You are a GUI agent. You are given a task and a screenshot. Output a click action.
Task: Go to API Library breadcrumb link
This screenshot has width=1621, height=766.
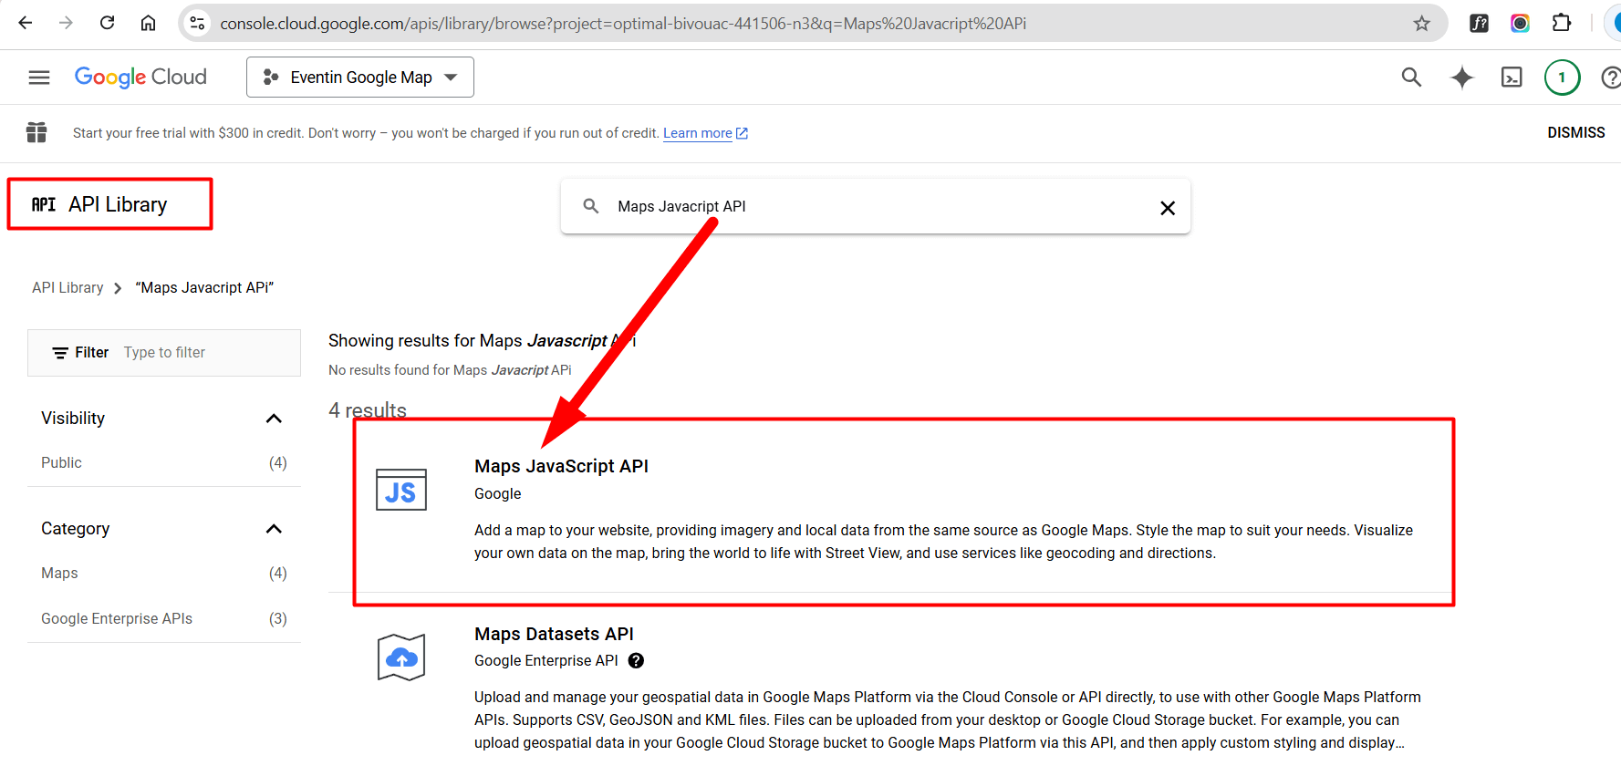point(68,287)
